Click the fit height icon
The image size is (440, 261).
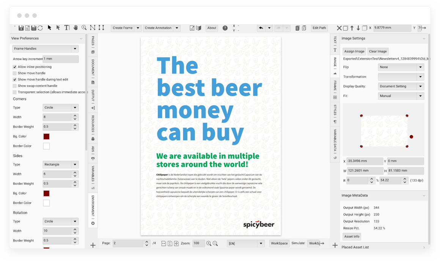pos(170,243)
